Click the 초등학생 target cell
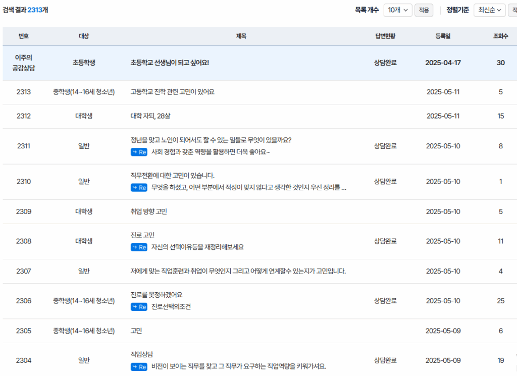This screenshot has width=517, height=376. click(84, 63)
